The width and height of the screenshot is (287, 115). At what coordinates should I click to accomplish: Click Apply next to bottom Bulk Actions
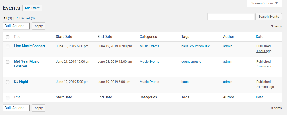tap(38, 108)
